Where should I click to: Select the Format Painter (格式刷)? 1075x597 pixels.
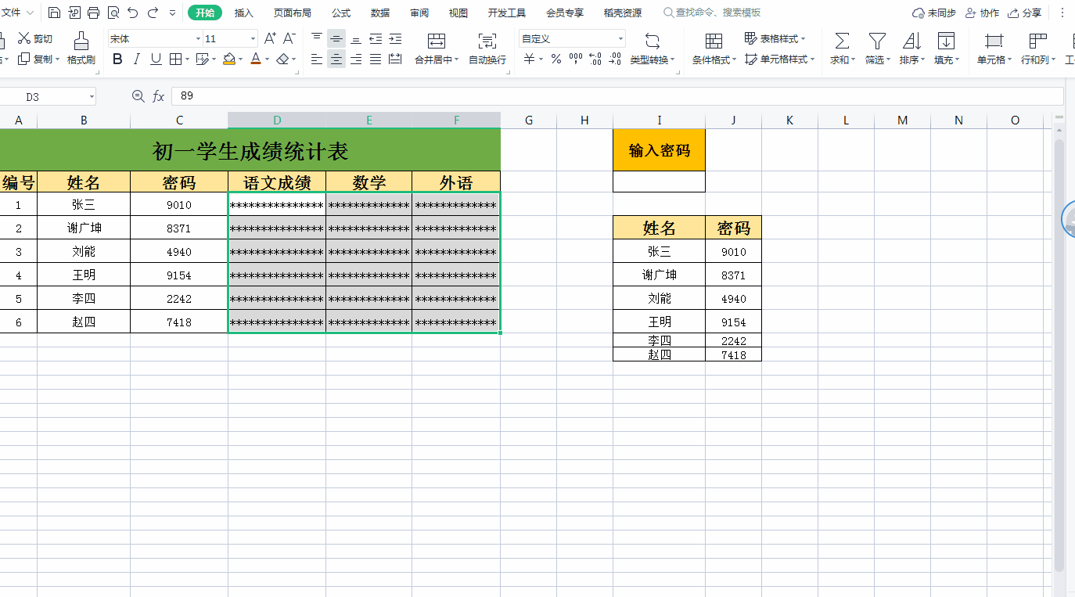point(81,49)
